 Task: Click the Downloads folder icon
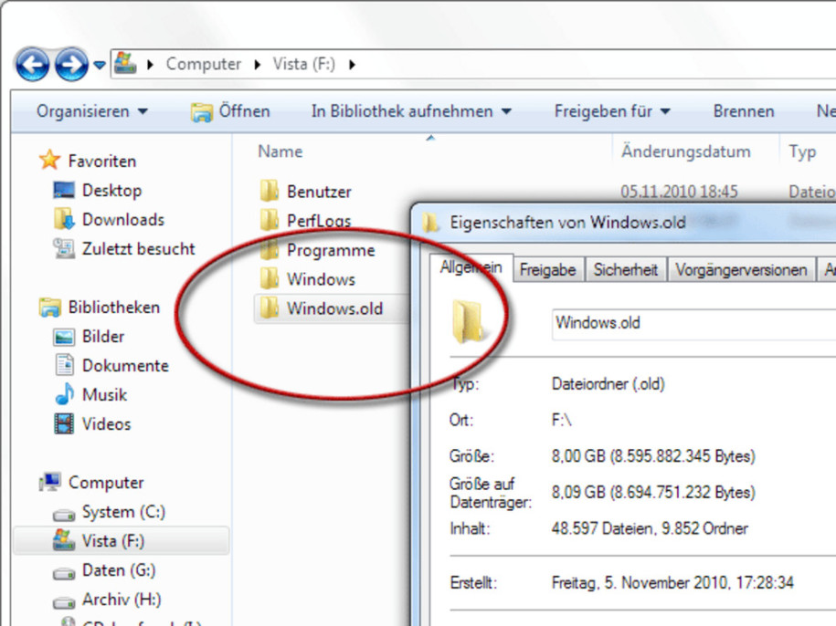tap(64, 219)
